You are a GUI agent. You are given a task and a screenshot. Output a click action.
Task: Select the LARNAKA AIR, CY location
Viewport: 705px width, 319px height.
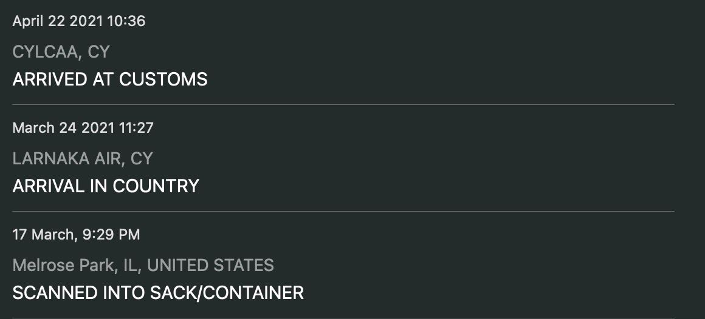coord(82,159)
